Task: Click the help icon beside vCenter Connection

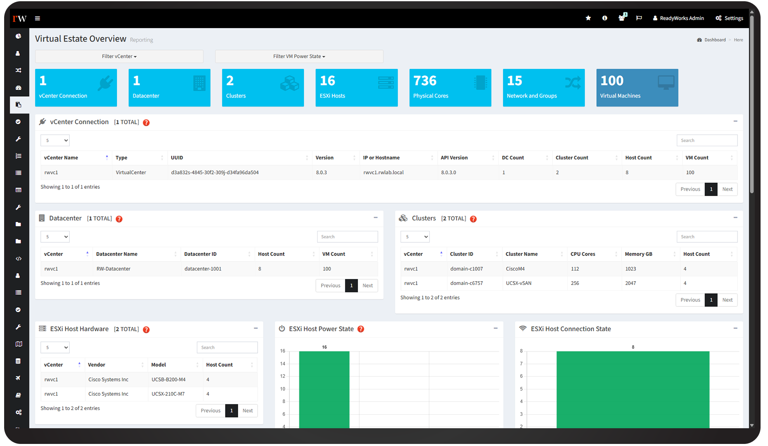Action: click(146, 123)
